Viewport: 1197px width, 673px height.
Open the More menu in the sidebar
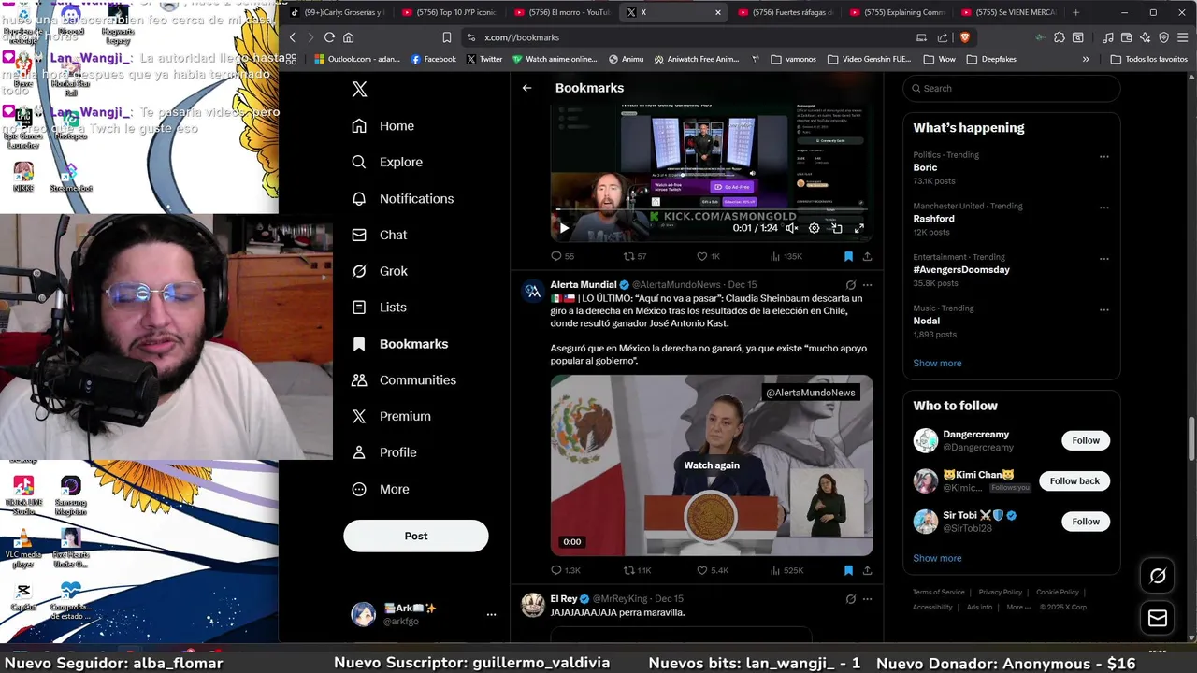click(381, 489)
